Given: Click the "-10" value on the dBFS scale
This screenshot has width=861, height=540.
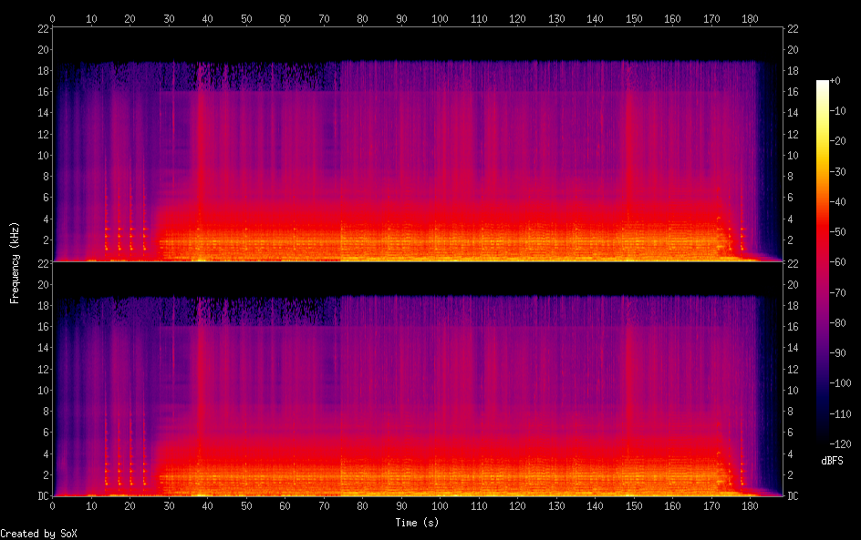Looking at the screenshot, I should point(838,111).
